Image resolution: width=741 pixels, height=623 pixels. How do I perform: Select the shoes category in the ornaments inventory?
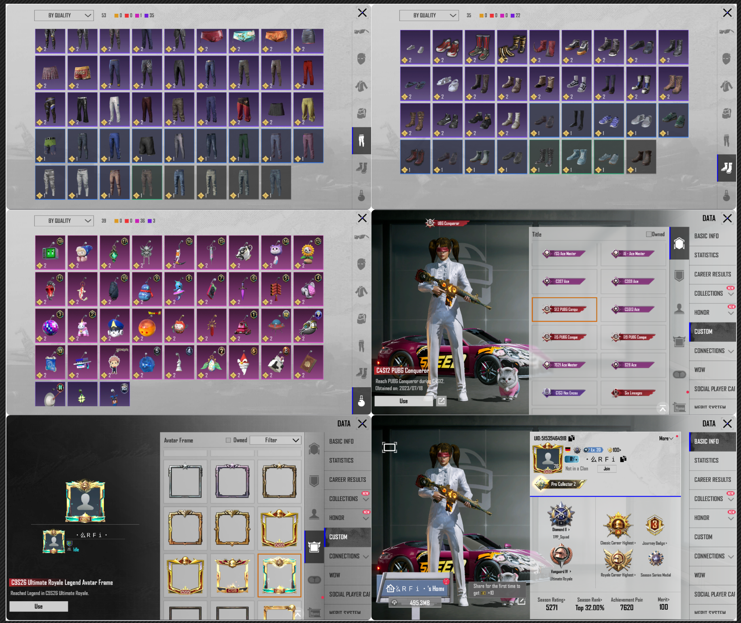pos(361,373)
